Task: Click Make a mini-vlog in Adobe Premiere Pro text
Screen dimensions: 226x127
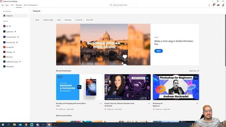Action: [173, 43]
